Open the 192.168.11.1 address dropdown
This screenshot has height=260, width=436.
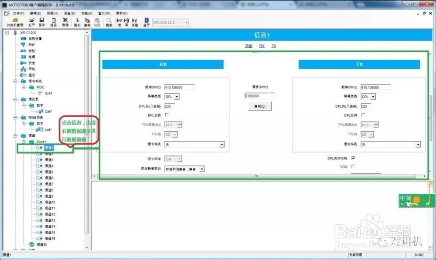(187, 23)
